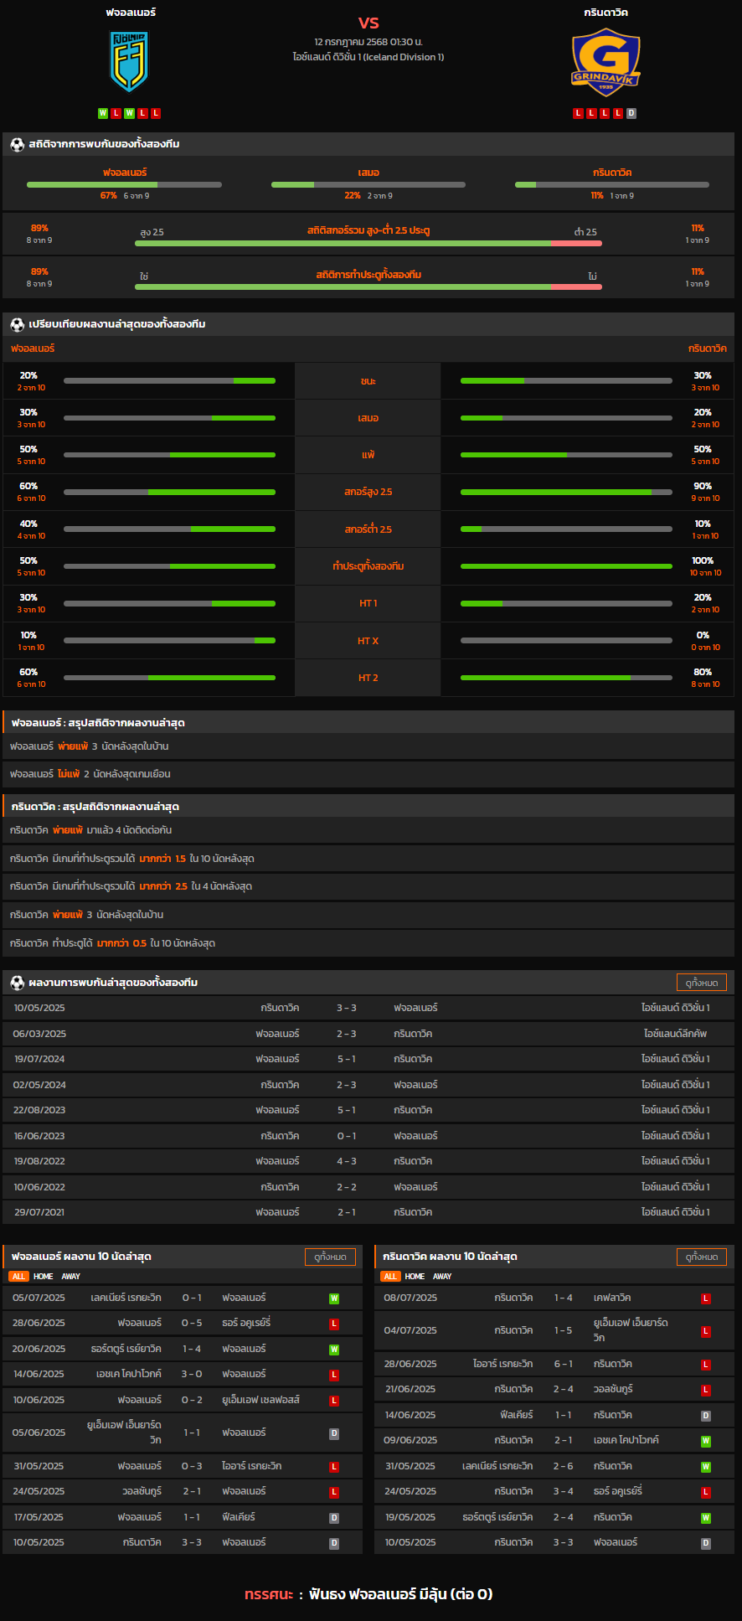The width and height of the screenshot is (742, 1621).
Task: Click the กรินดาวิค : สรุปสถิติจากผลงานล่าสุด section header
Action: pyautogui.click(x=368, y=806)
